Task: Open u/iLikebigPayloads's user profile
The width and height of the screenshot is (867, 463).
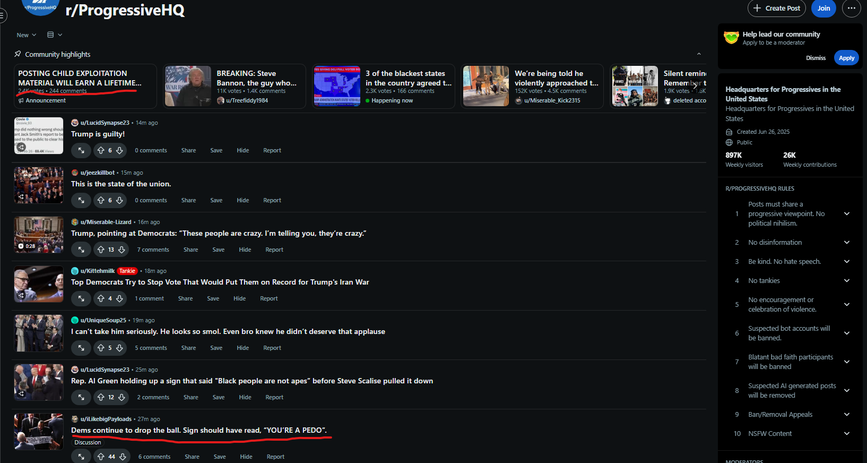Action: click(106, 419)
